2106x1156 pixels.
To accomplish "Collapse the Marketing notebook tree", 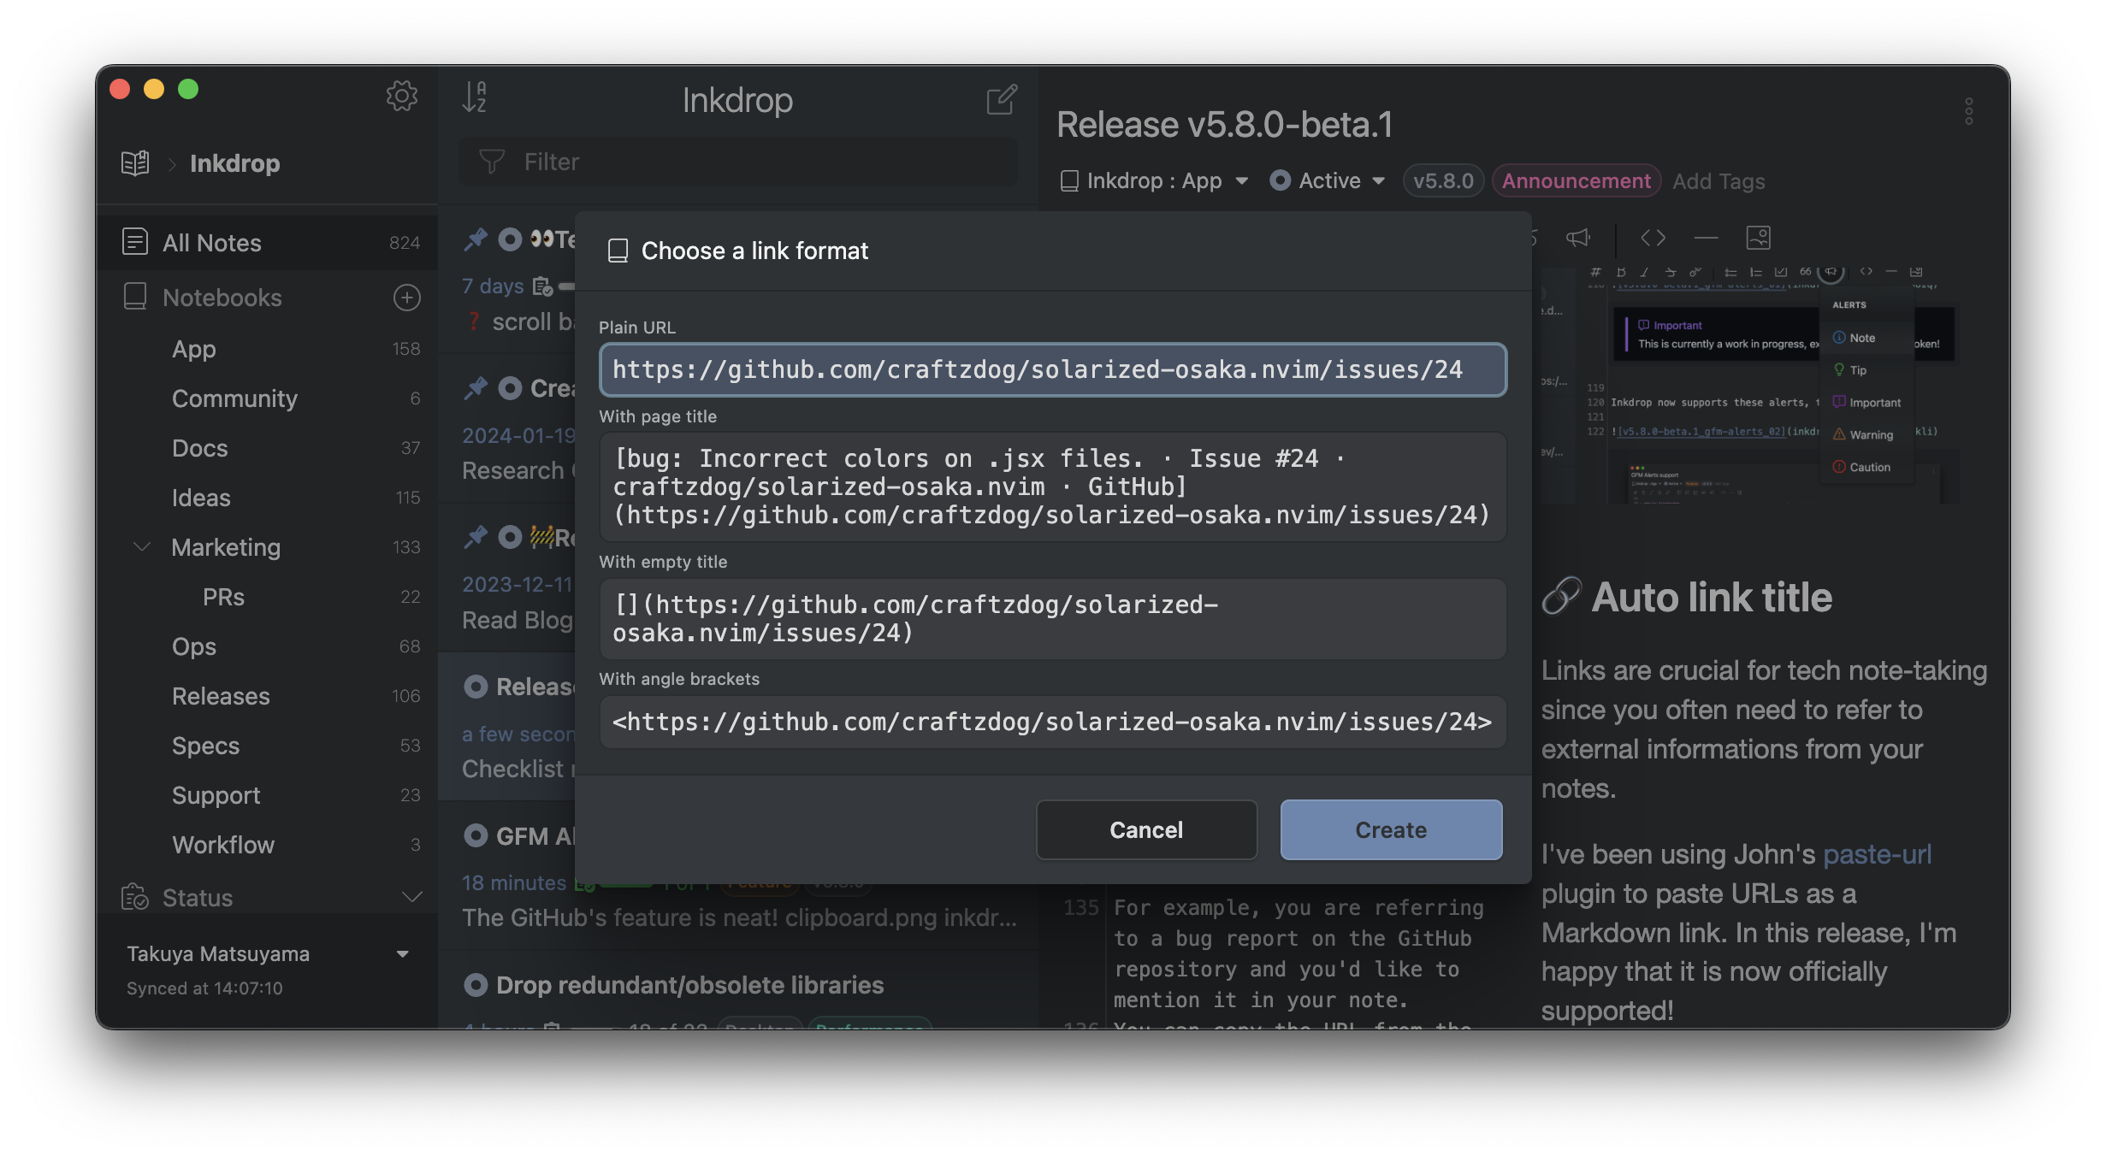I will coord(142,546).
